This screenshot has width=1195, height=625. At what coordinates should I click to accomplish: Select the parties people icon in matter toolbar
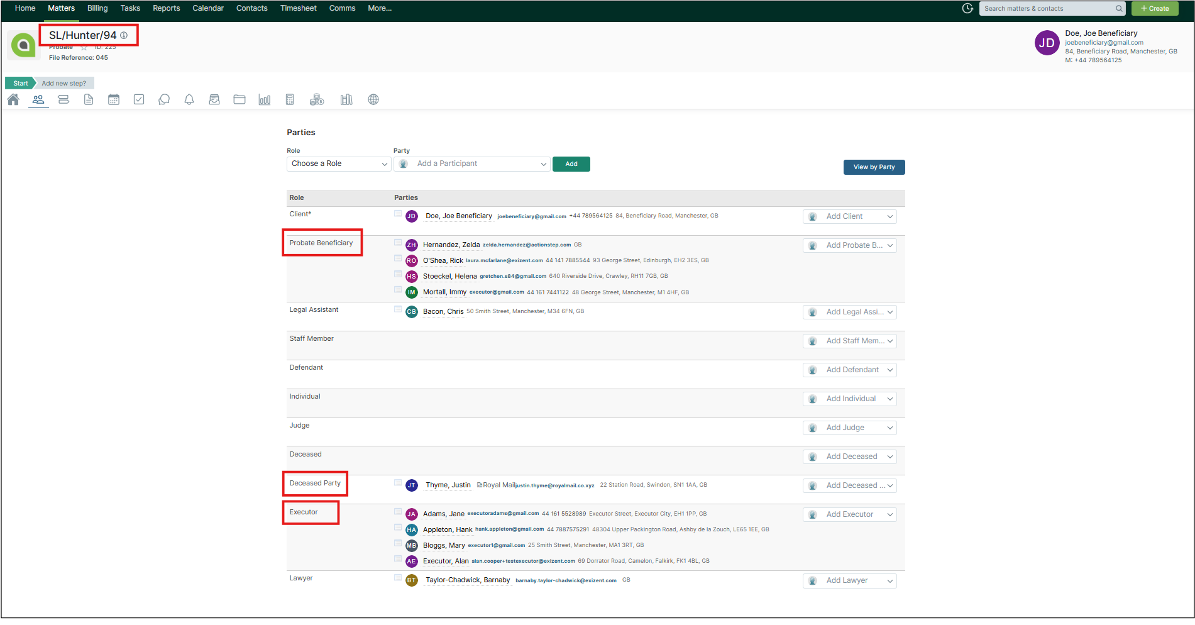tap(38, 99)
